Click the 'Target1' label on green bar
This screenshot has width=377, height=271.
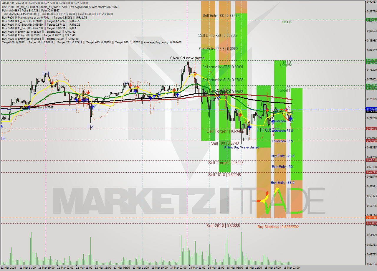pyautogui.click(x=284, y=90)
